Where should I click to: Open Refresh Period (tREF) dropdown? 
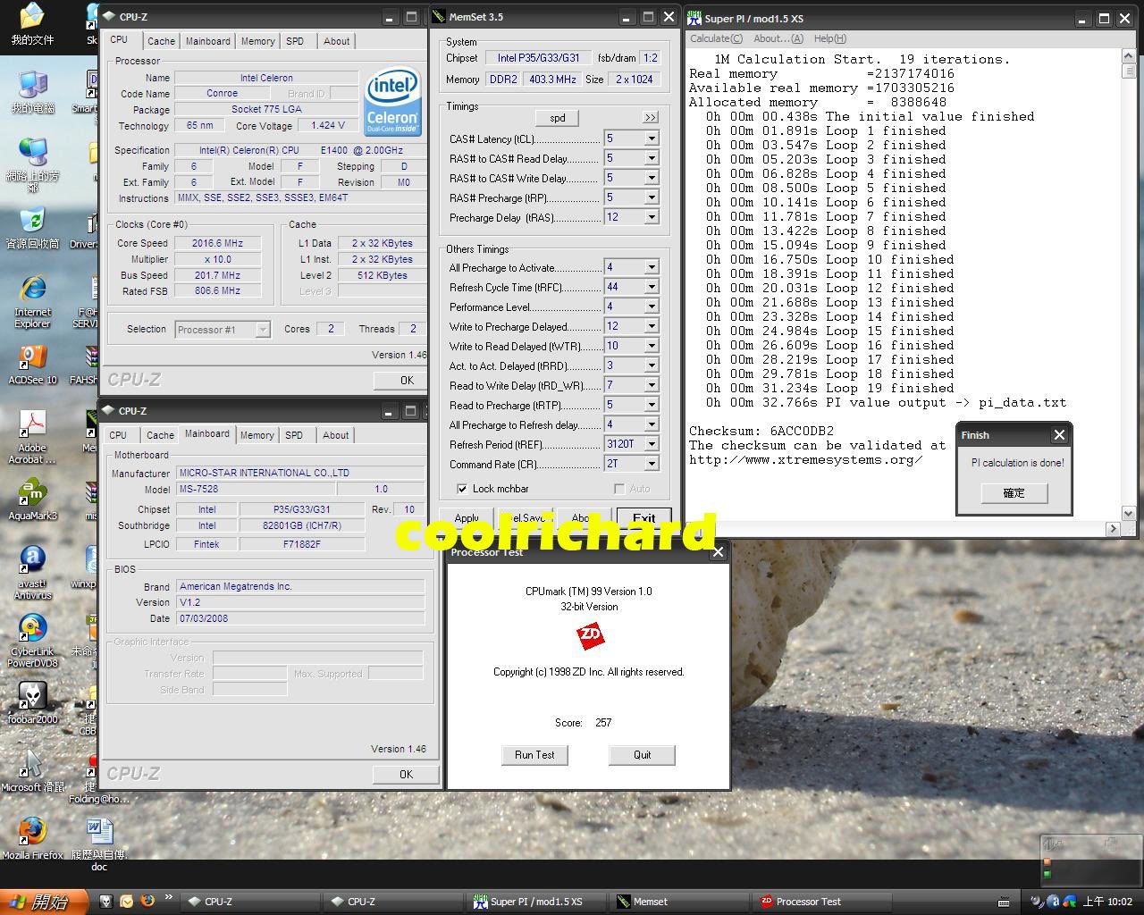pos(651,444)
